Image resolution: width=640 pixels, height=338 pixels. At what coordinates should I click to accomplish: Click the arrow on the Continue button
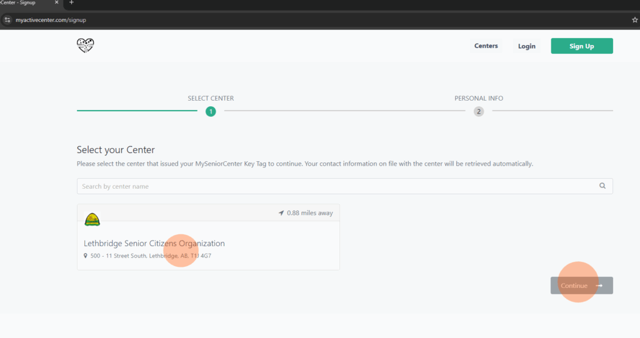pos(599,286)
